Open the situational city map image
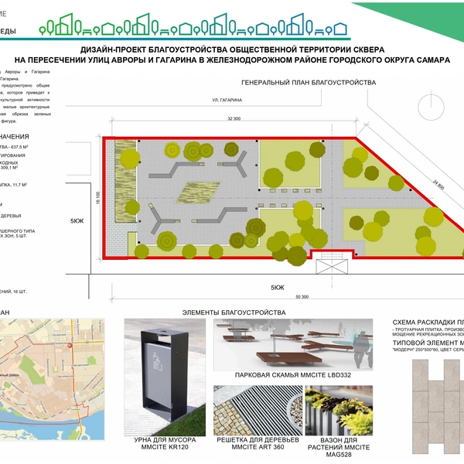This screenshot has width=464, height=464. tap(52, 380)
